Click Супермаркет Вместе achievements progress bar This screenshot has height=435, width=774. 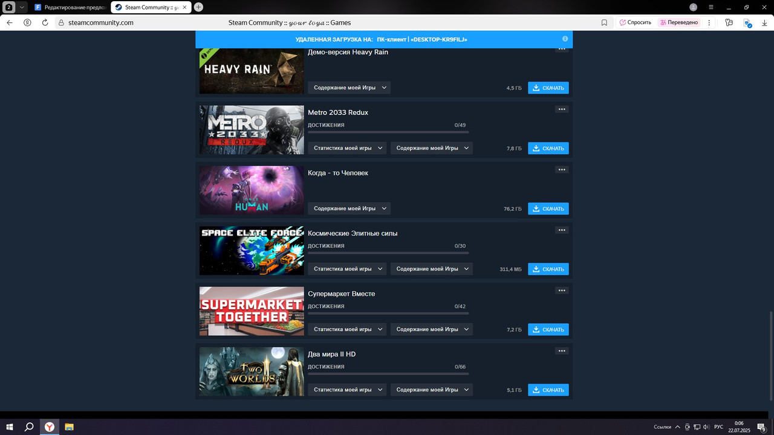tap(388, 313)
